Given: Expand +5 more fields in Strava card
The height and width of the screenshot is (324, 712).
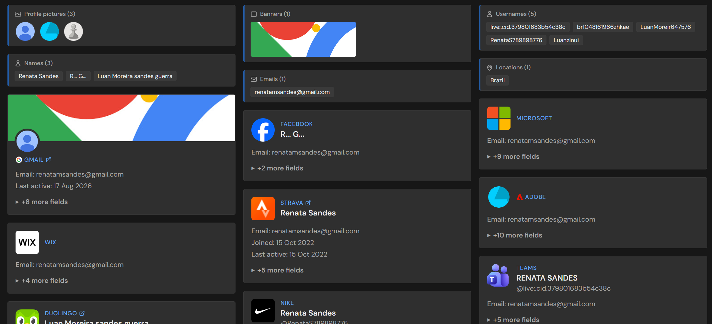Looking at the screenshot, I should coord(278,270).
